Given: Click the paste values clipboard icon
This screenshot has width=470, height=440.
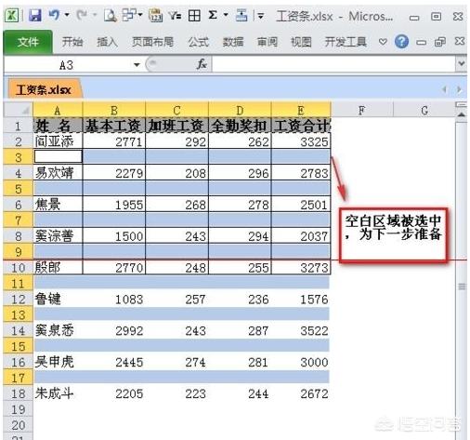Looking at the screenshot, I should coord(156,15).
